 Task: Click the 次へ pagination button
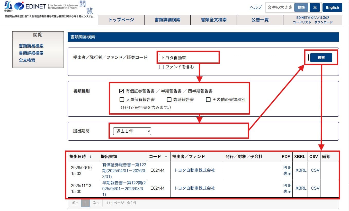click(x=96, y=203)
